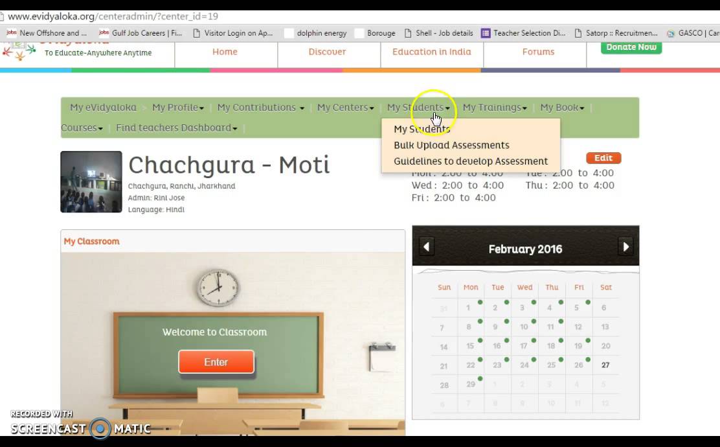Click the orange Edit button
This screenshot has width=720, height=447.
[x=603, y=158]
